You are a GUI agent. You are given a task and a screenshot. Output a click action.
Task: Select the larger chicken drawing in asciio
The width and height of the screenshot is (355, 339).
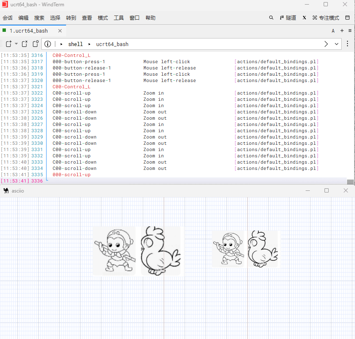point(160,251)
